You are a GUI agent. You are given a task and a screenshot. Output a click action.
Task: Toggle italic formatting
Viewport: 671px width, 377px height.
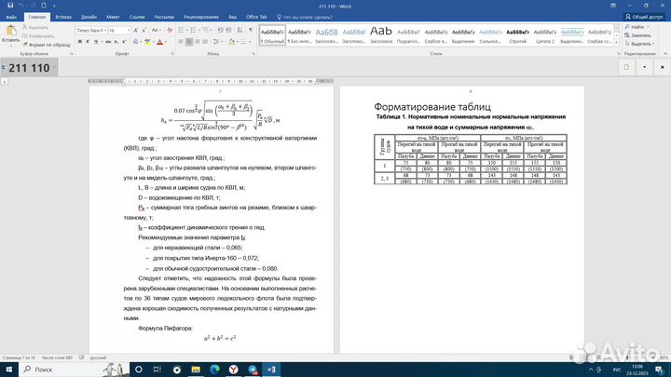point(88,42)
